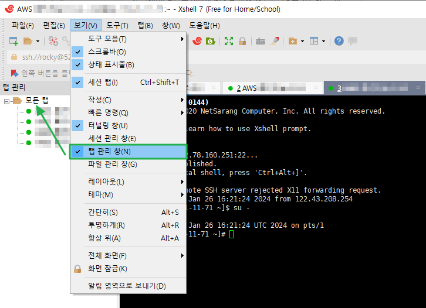Expand 테마(M) submenu
Image resolution: width=426 pixels, height=308 pixels.
pyautogui.click(x=129, y=194)
